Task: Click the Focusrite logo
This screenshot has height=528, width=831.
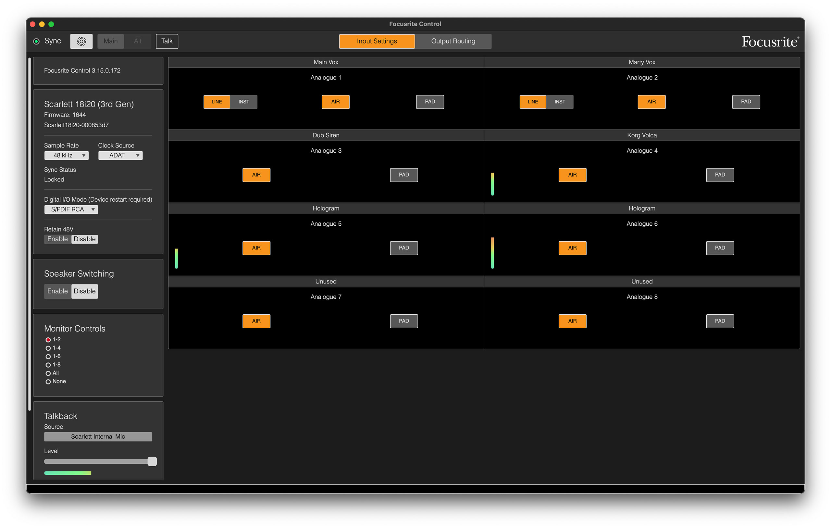Action: (770, 42)
